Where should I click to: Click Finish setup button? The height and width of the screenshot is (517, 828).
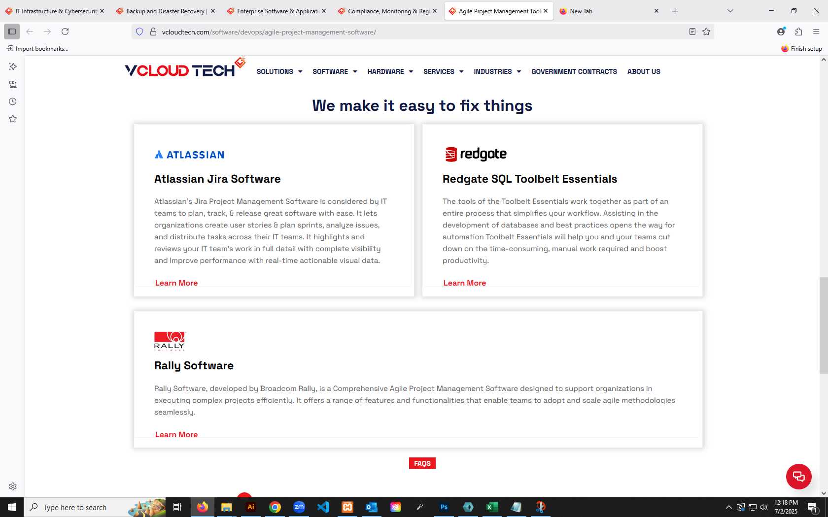pyautogui.click(x=801, y=48)
